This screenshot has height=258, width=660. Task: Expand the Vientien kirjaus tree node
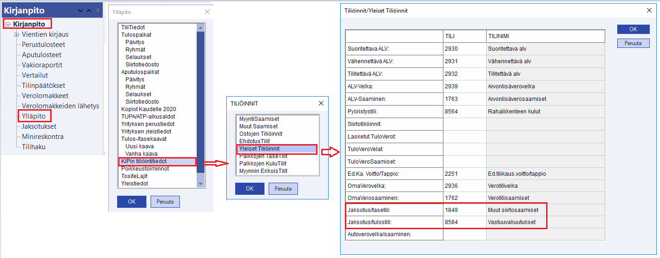tap(17, 34)
